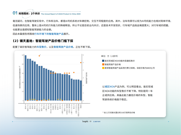Click the footnote about 2.2万双激光雷达
Image resolution: width=181 pixels, height=135 pixels.
pos(119,112)
